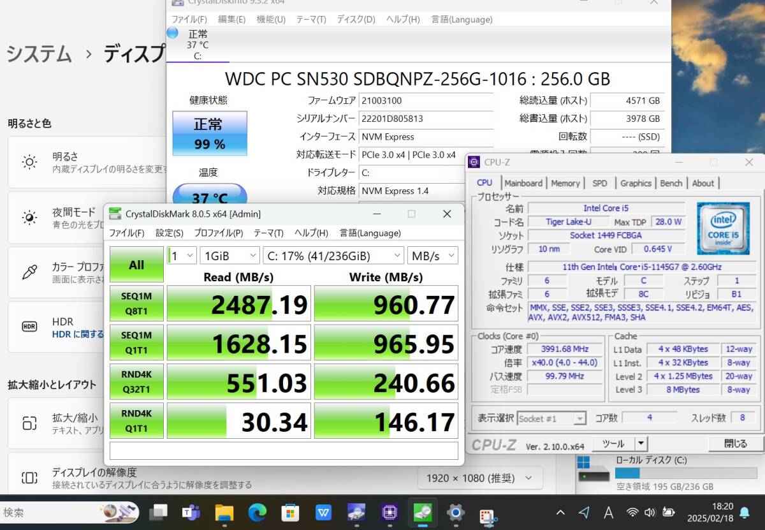Viewport: 765px width, 530px height.
Task: Open Settings gear icon in the taskbar
Action: pos(455,512)
